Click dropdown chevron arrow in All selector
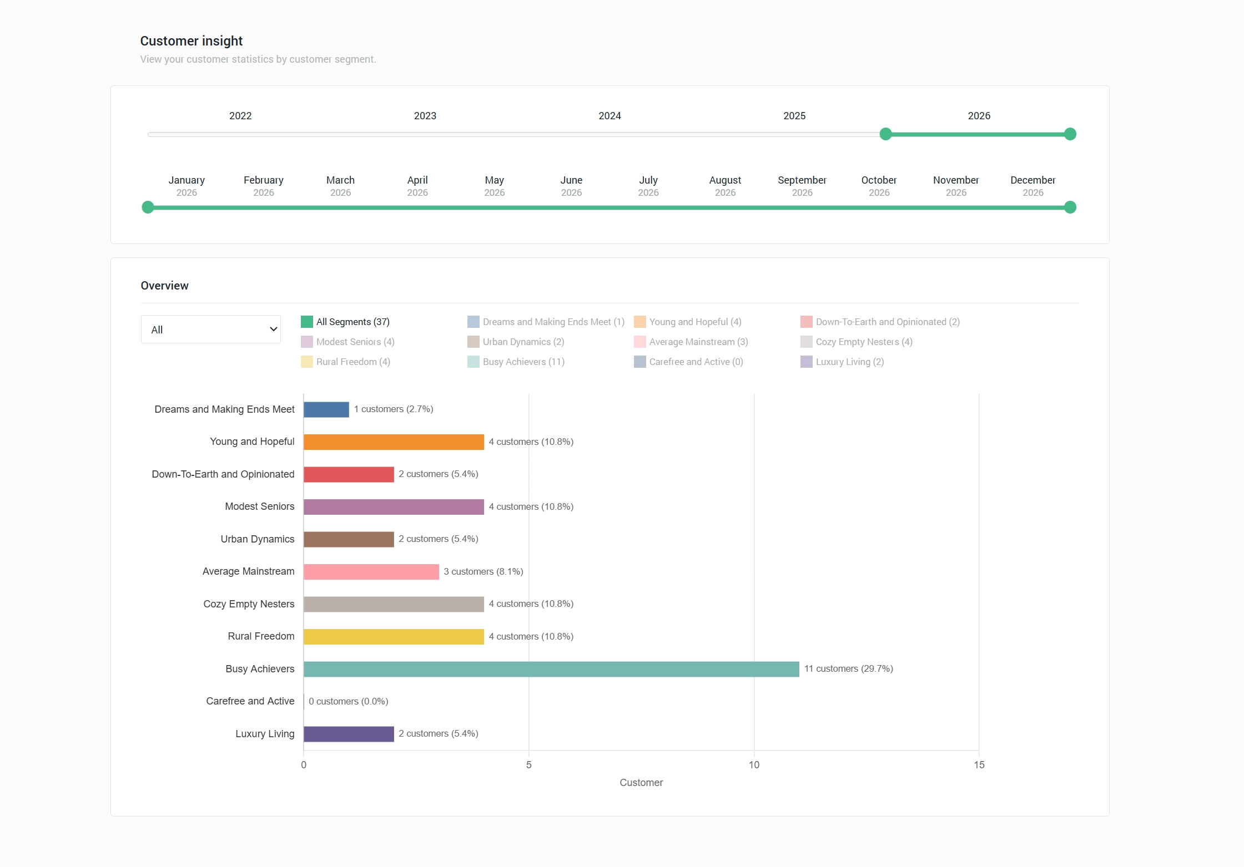1244x867 pixels. 273,329
